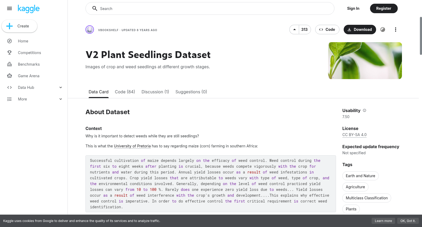The height and width of the screenshot is (227, 422).
Task: Select Multiclass Classification tag
Action: (367, 198)
